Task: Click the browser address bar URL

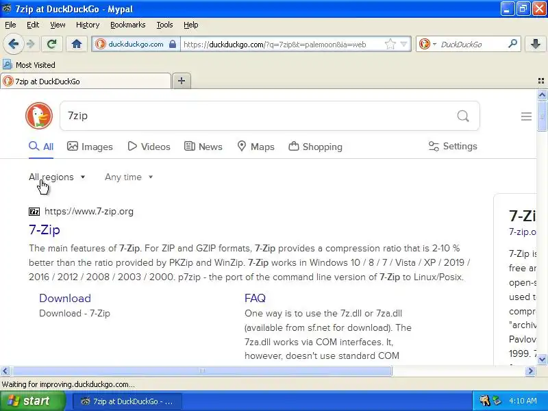Action: [275, 45]
